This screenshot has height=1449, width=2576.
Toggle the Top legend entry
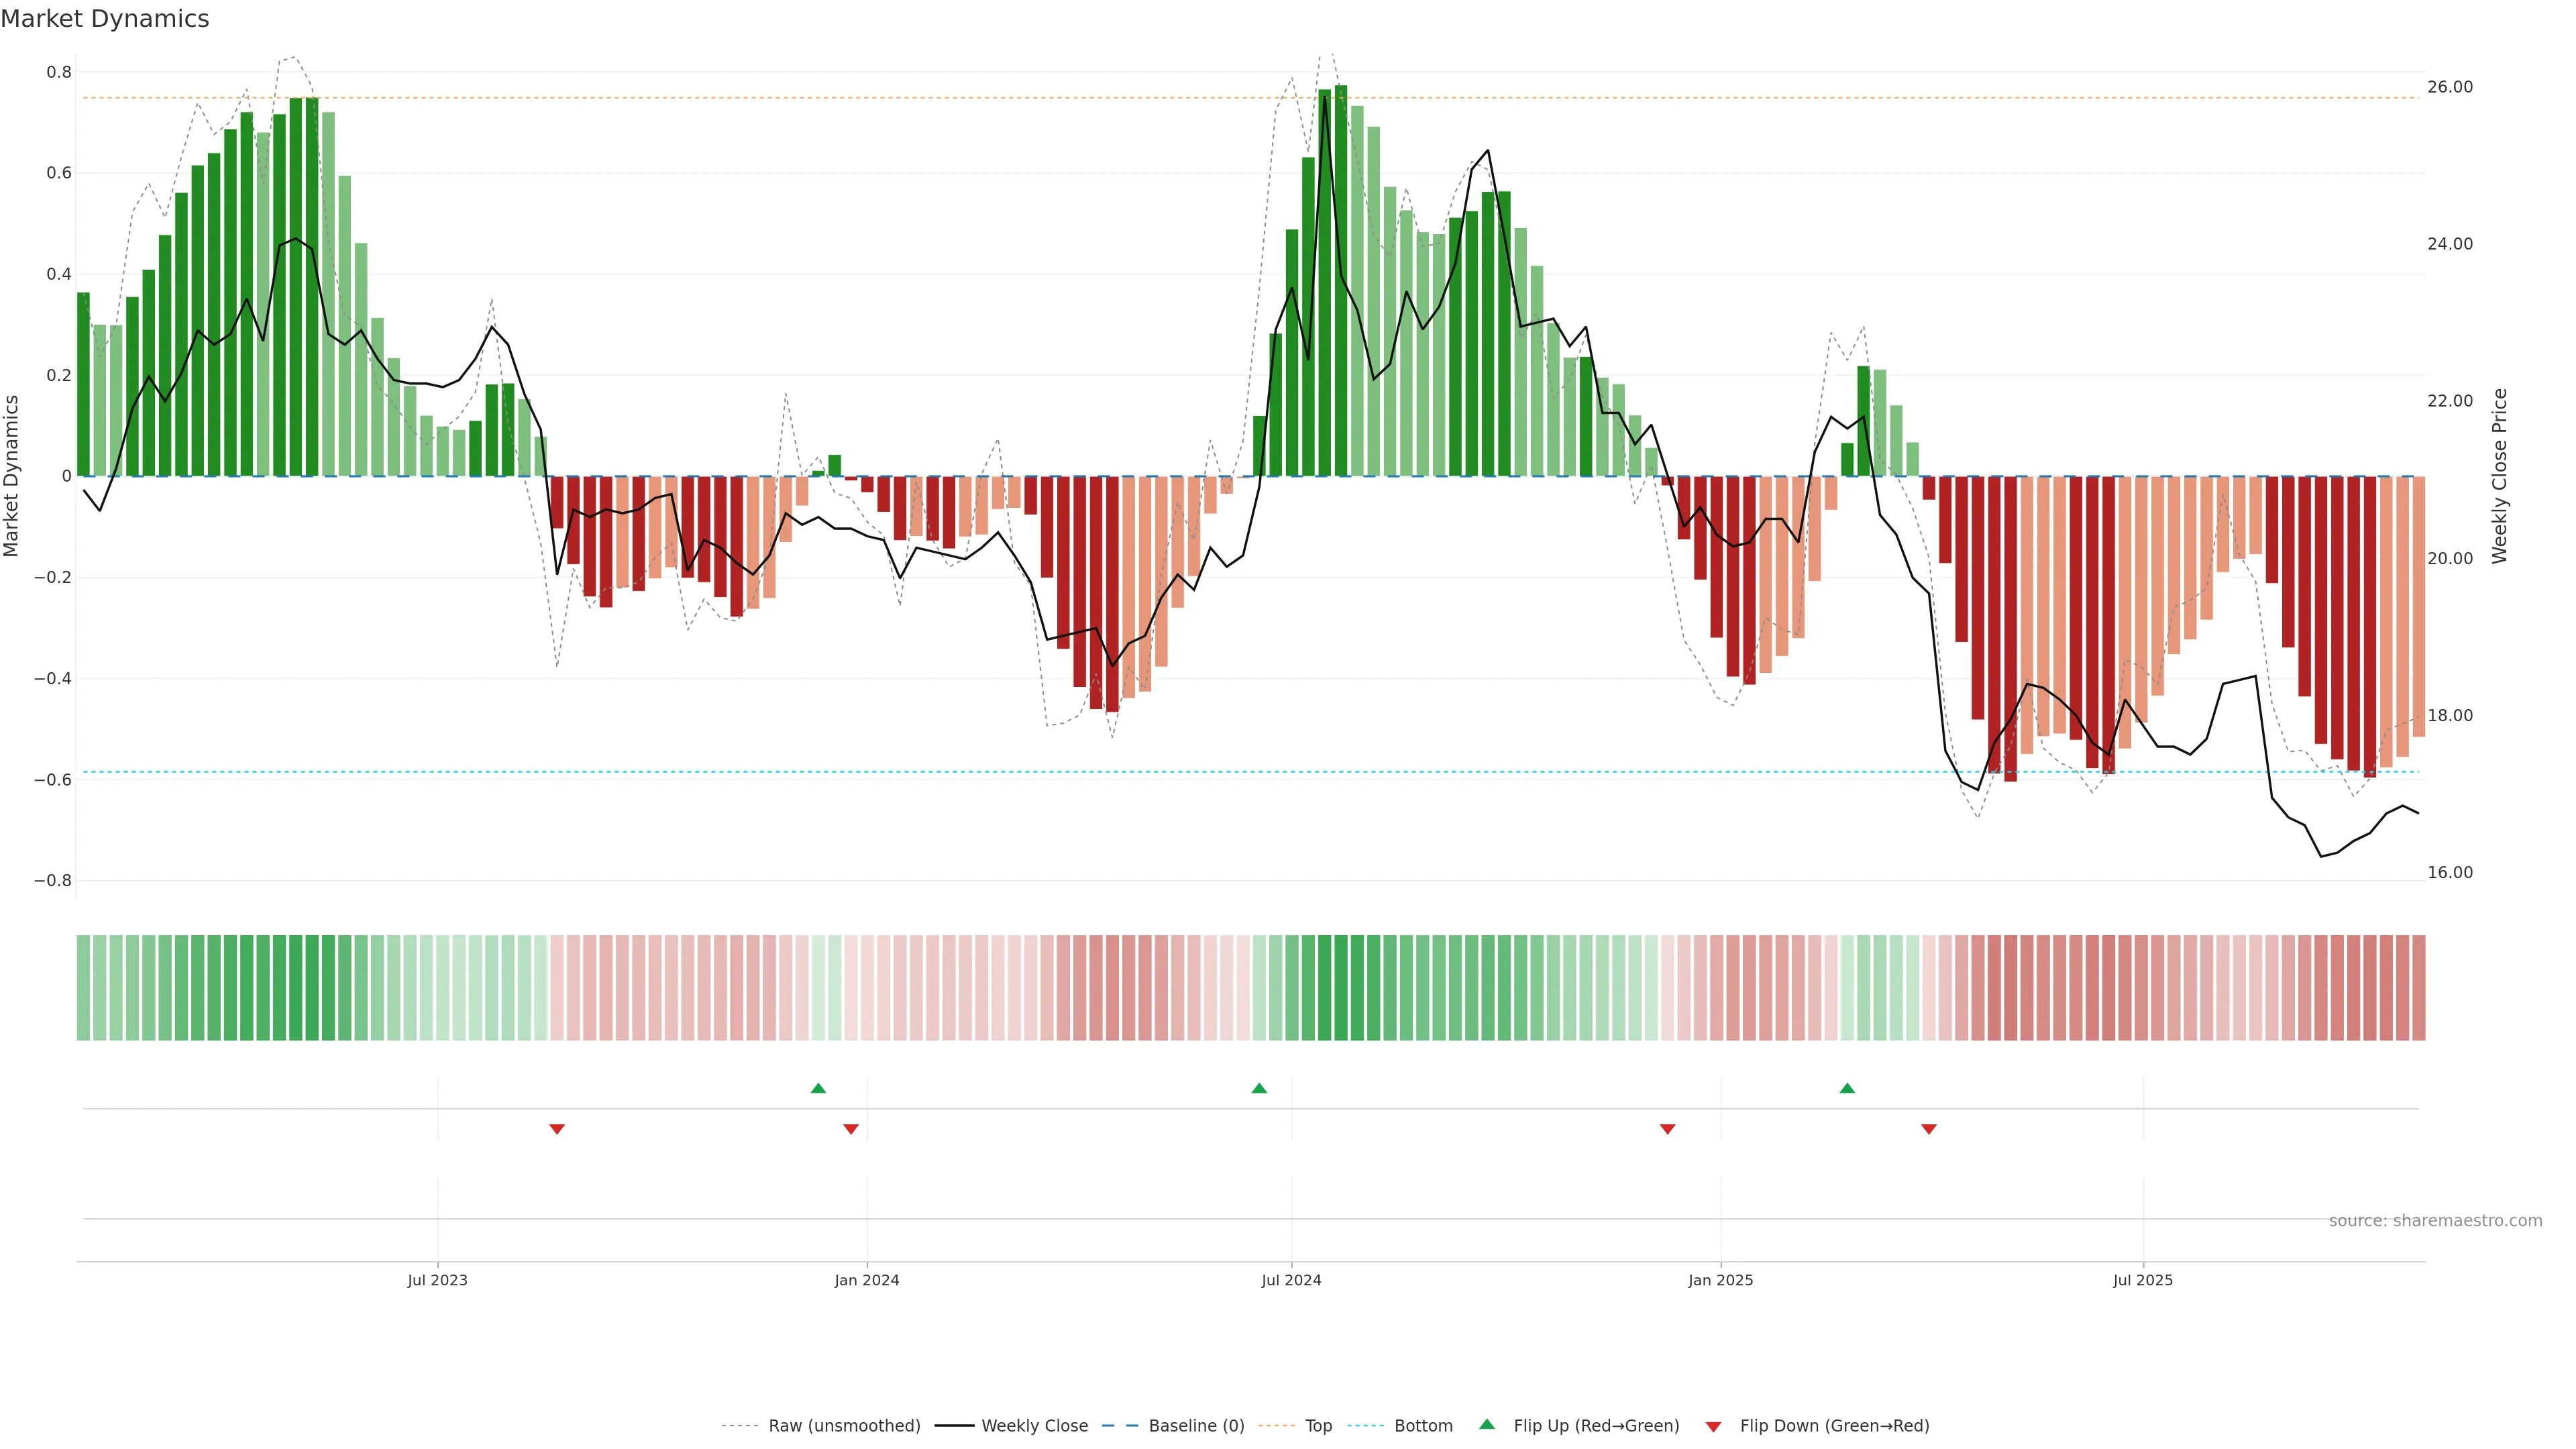click(x=1318, y=1426)
